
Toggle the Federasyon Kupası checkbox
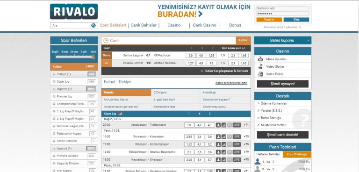click(54, 134)
